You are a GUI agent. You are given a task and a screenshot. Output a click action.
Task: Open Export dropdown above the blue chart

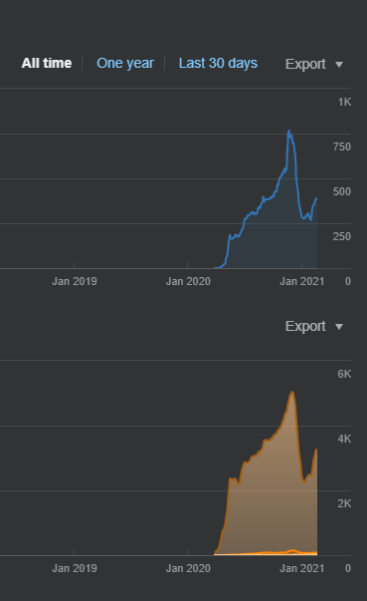tap(314, 64)
